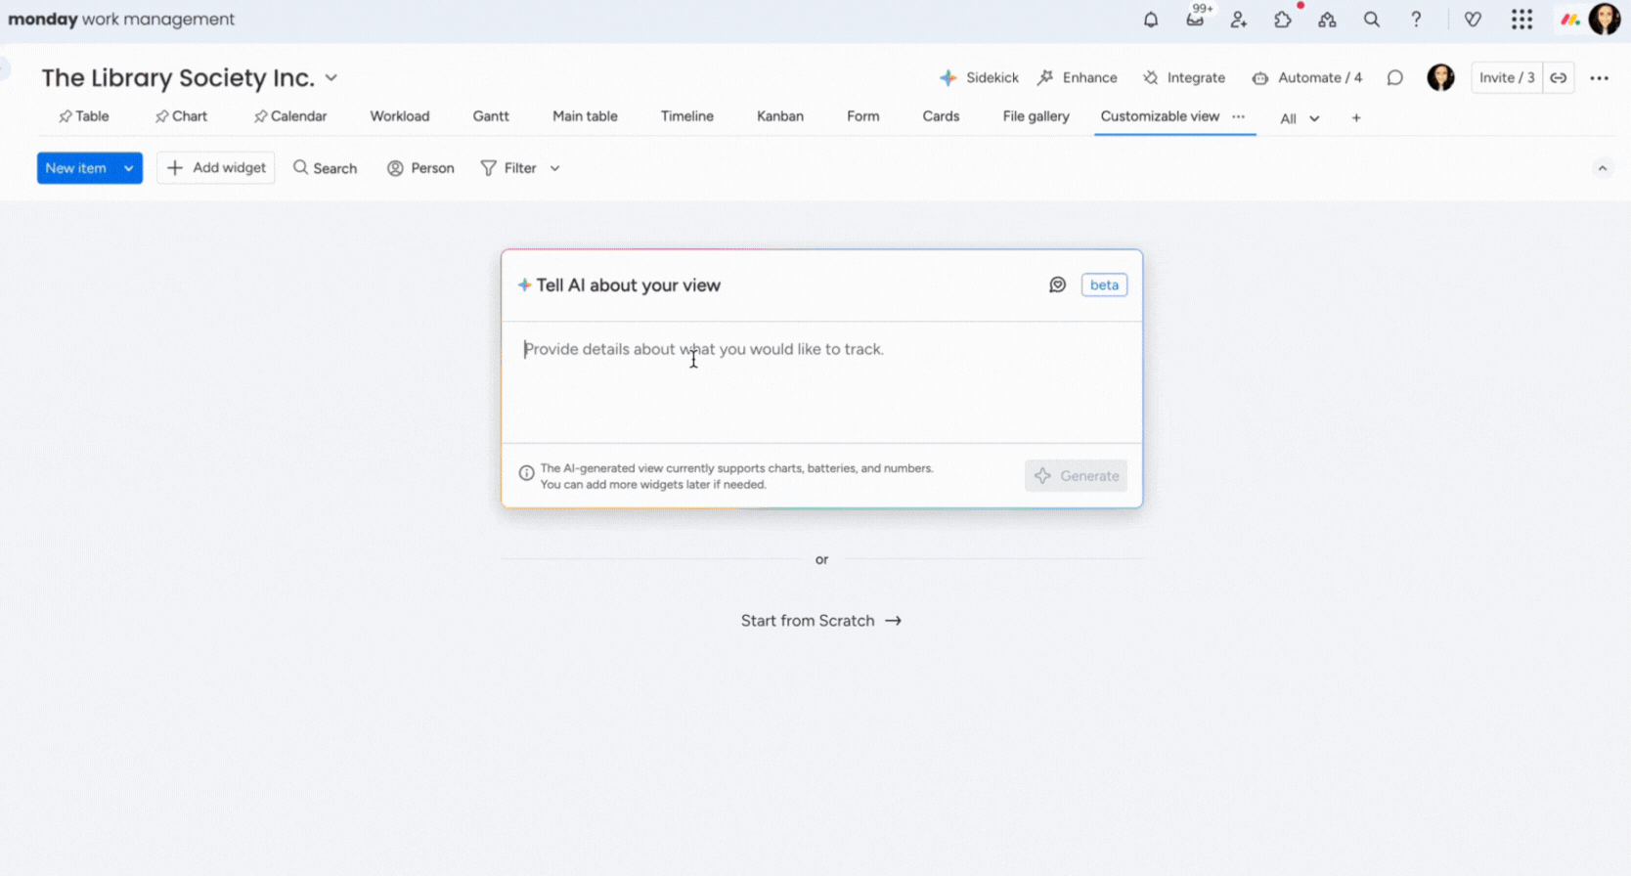This screenshot has height=876, width=1631.
Task: Open the search everything magnifier in top bar
Action: coord(1372,20)
